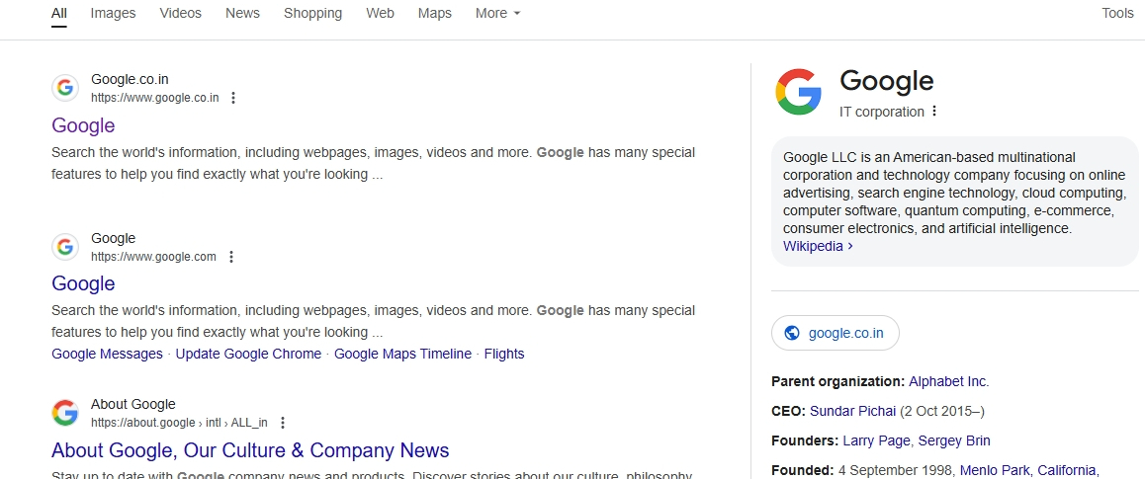Open the three-dot menu next to about.google URL
Screen dimensions: 1145x479
click(x=283, y=422)
